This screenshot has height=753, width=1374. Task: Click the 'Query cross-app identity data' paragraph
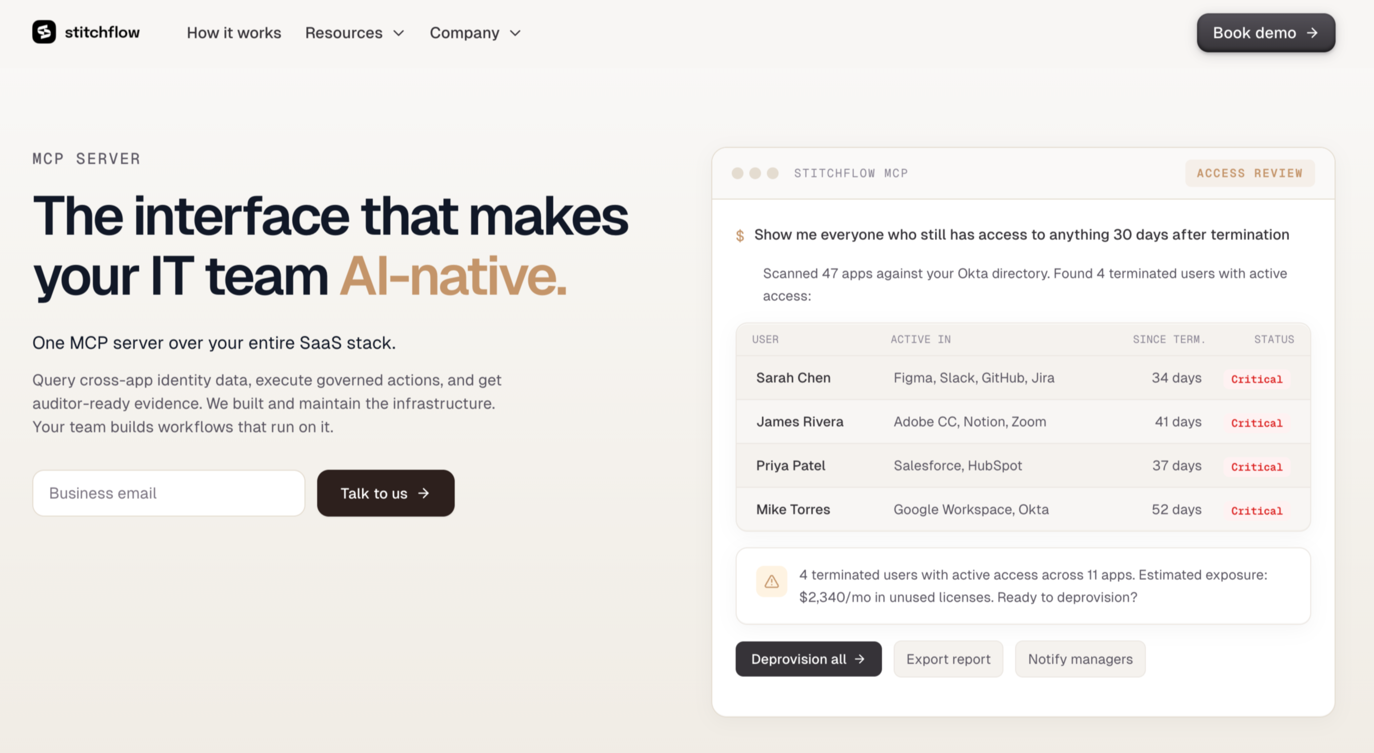(x=267, y=403)
